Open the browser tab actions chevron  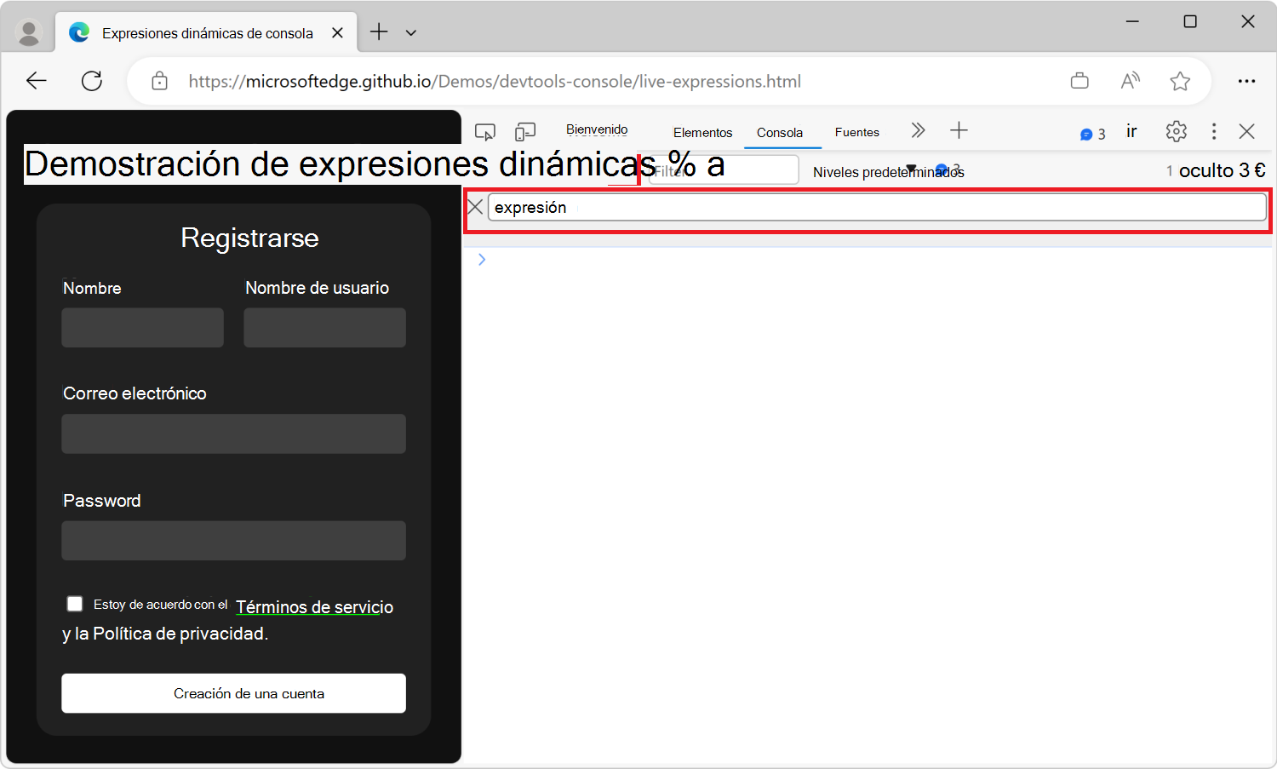[x=411, y=32]
